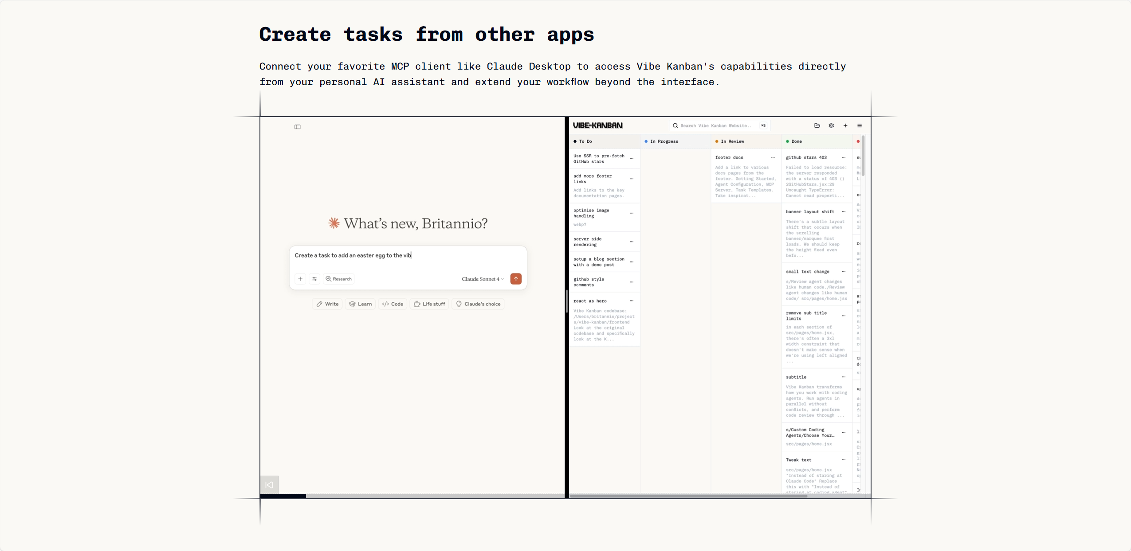This screenshot has height=551, width=1131.
Task: Open options menu for 'remove sub title limits' card
Action: [844, 316]
